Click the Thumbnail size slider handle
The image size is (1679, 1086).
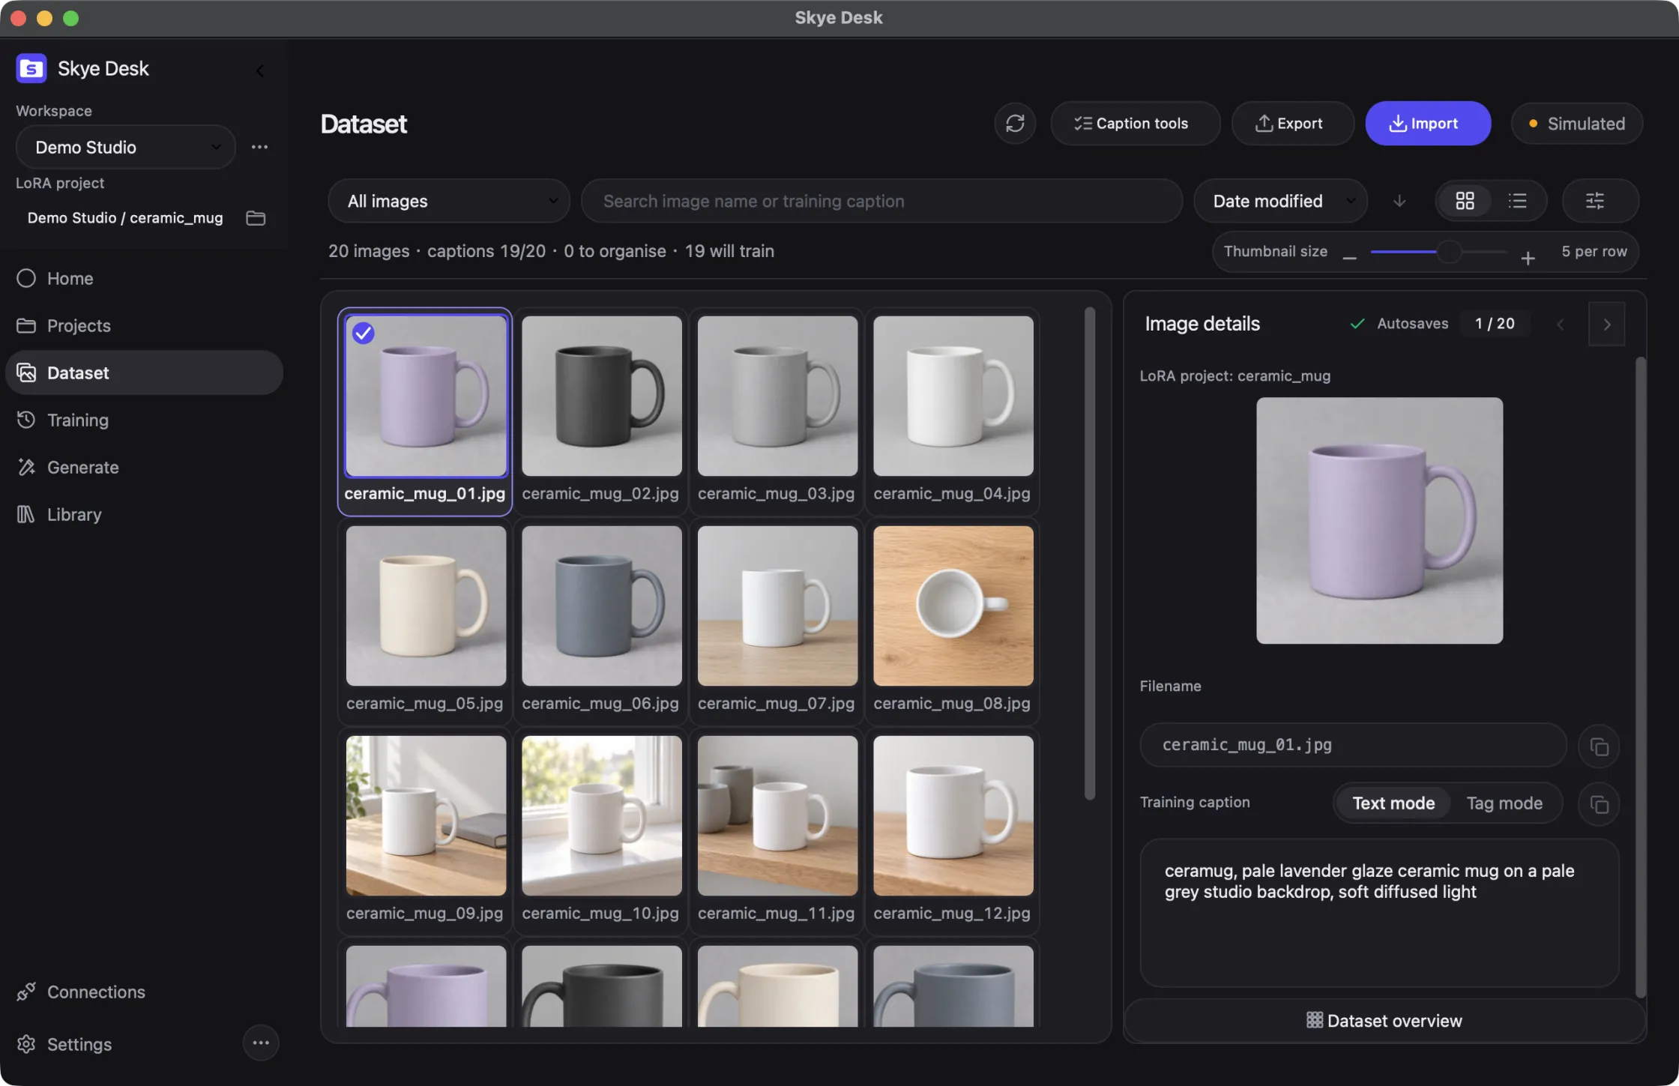click(x=1450, y=252)
